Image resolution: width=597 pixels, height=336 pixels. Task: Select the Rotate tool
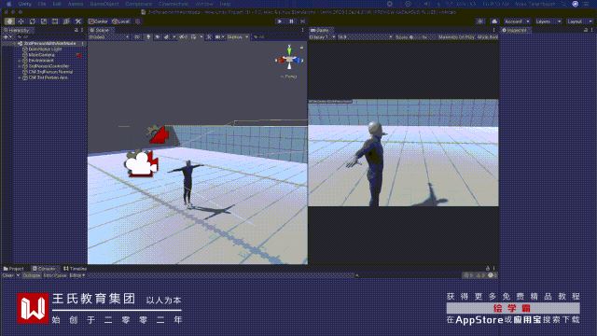point(33,21)
